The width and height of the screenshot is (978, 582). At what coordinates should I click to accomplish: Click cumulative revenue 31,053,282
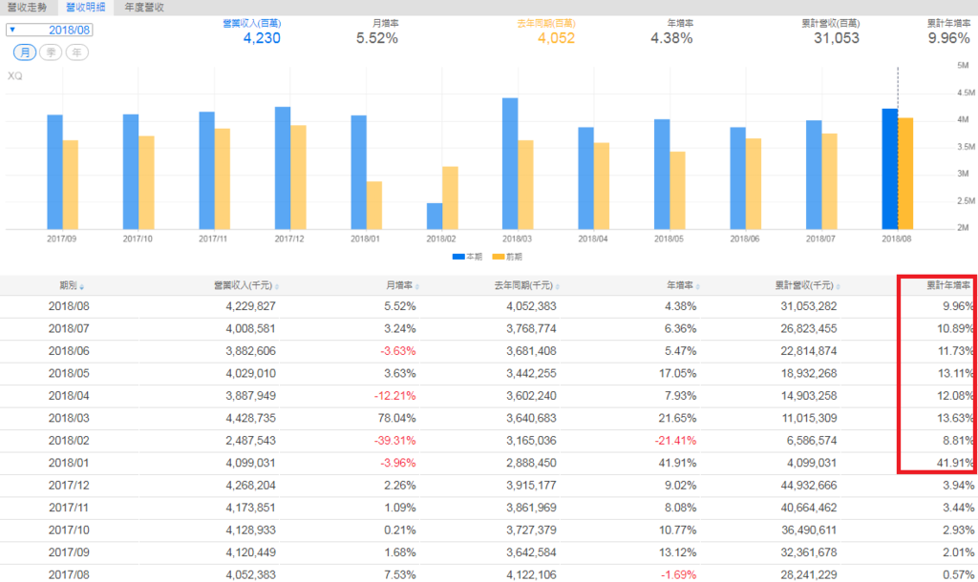pyautogui.click(x=809, y=306)
